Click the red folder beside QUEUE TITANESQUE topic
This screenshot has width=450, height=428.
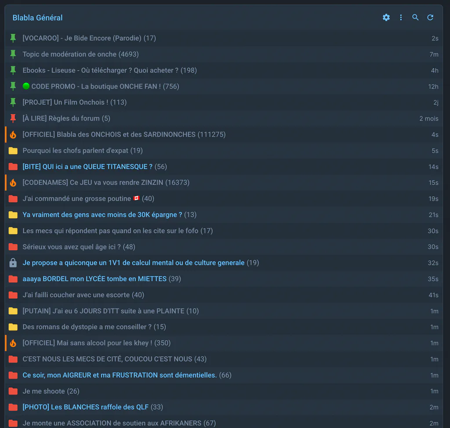coord(13,166)
